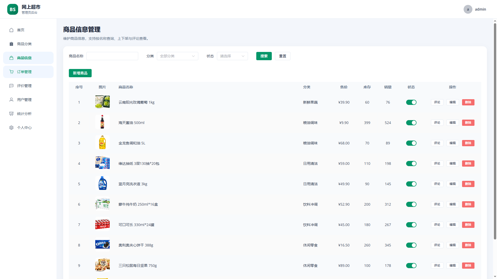Open 订单管理 from the sidebar
Screen dimensions: 497x279
(x=28, y=72)
